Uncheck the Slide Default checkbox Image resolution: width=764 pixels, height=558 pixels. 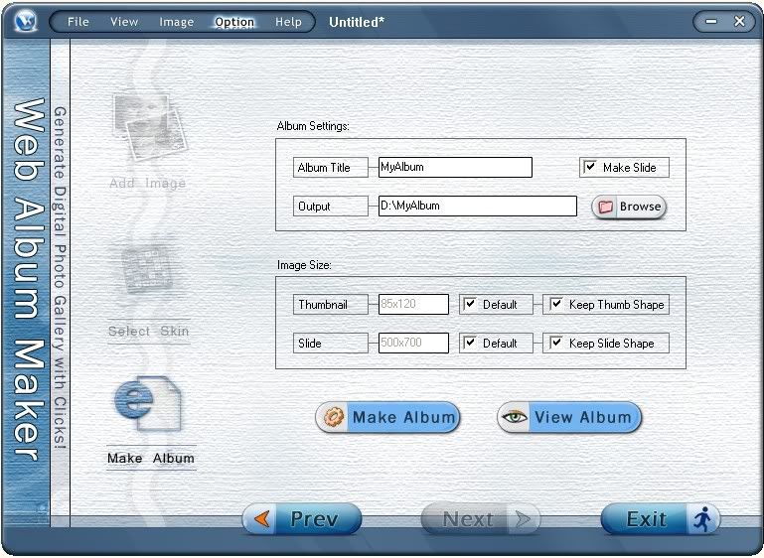(470, 343)
